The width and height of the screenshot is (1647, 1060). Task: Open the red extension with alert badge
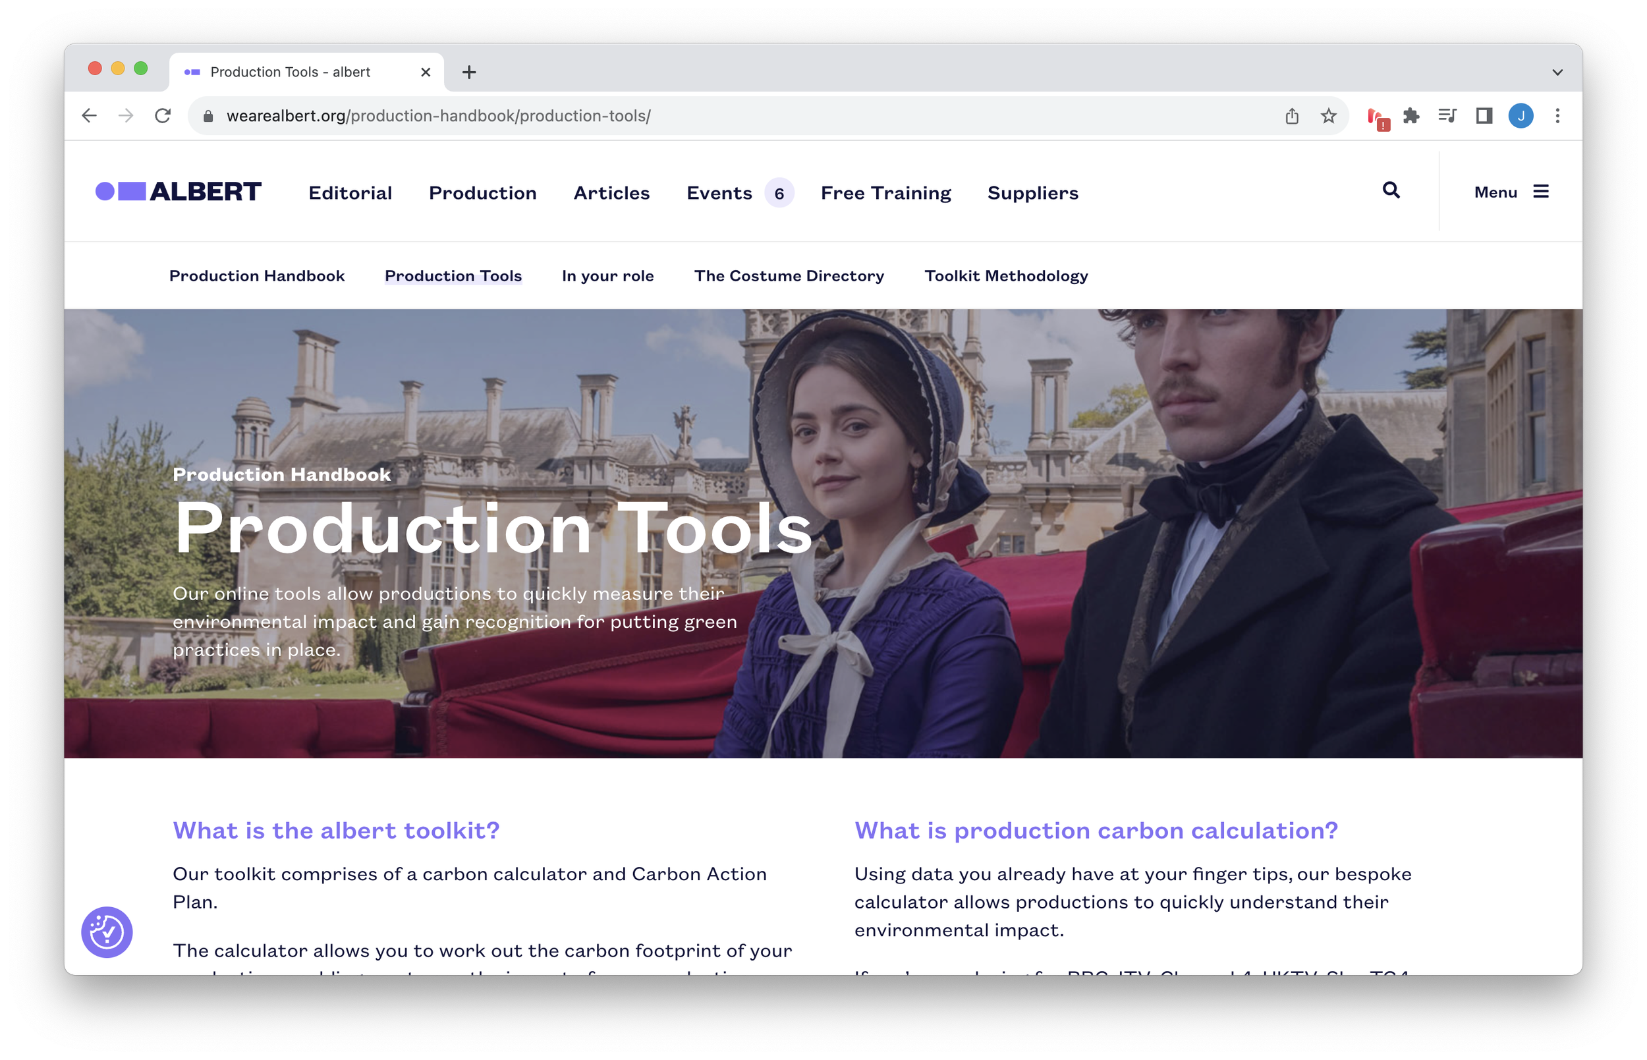click(x=1378, y=118)
